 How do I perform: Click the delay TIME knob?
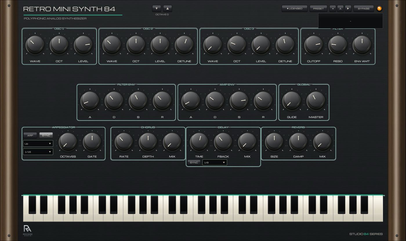[199, 142]
